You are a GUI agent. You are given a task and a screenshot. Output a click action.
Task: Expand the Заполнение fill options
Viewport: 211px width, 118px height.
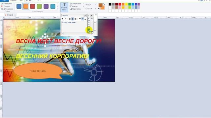coord(83,4)
